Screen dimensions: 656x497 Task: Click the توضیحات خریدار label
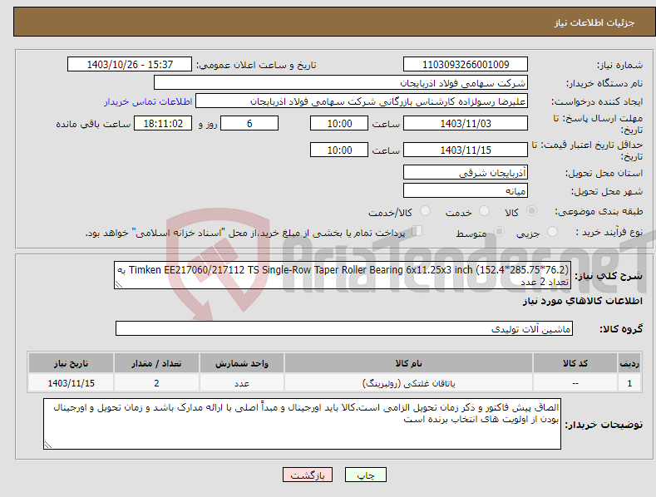point(604,425)
